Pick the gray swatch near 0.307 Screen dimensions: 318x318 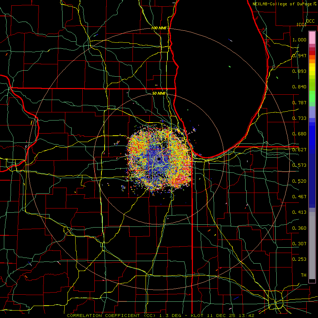pos(312,247)
